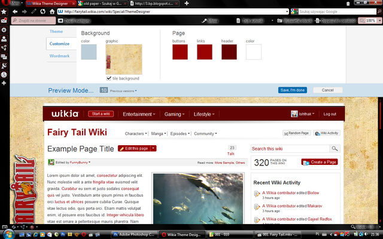Pick the Page buttons color swatch
The width and height of the screenshot is (383, 239).
tap(180, 52)
